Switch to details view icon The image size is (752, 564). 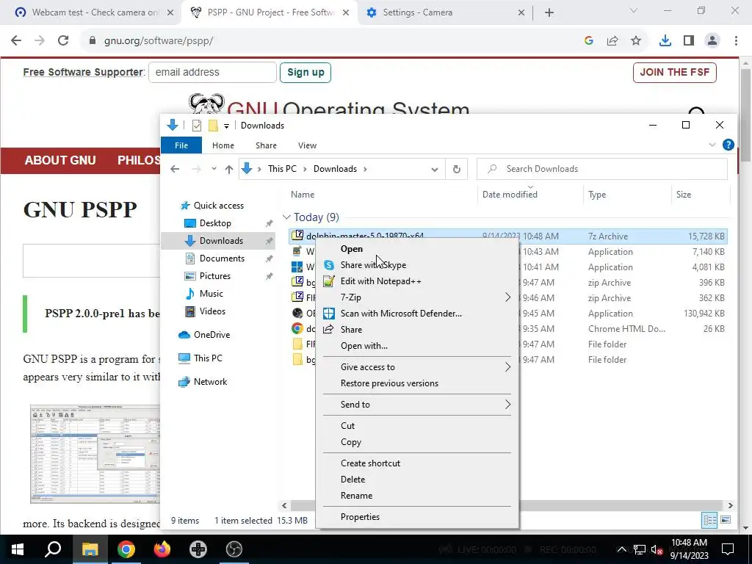pyautogui.click(x=709, y=520)
